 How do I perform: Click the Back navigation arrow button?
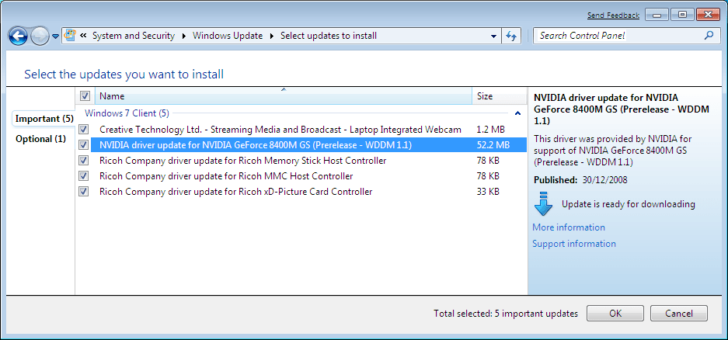(x=18, y=36)
